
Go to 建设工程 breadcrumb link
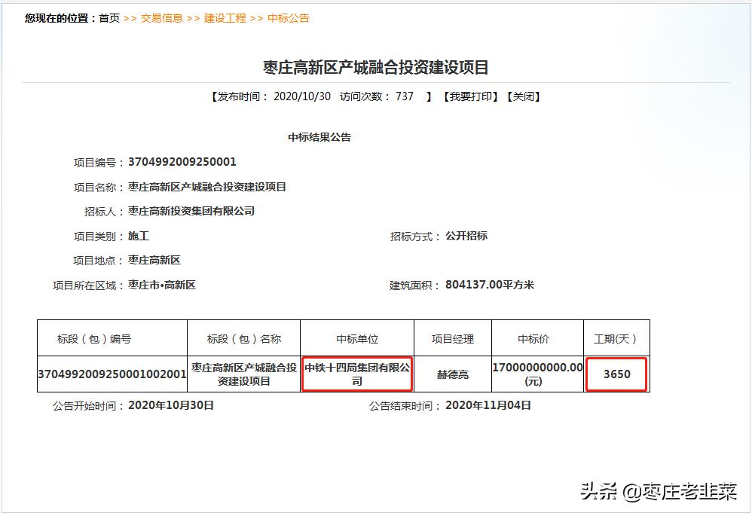225,18
